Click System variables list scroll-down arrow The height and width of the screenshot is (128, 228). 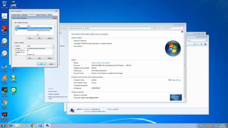[53, 54]
